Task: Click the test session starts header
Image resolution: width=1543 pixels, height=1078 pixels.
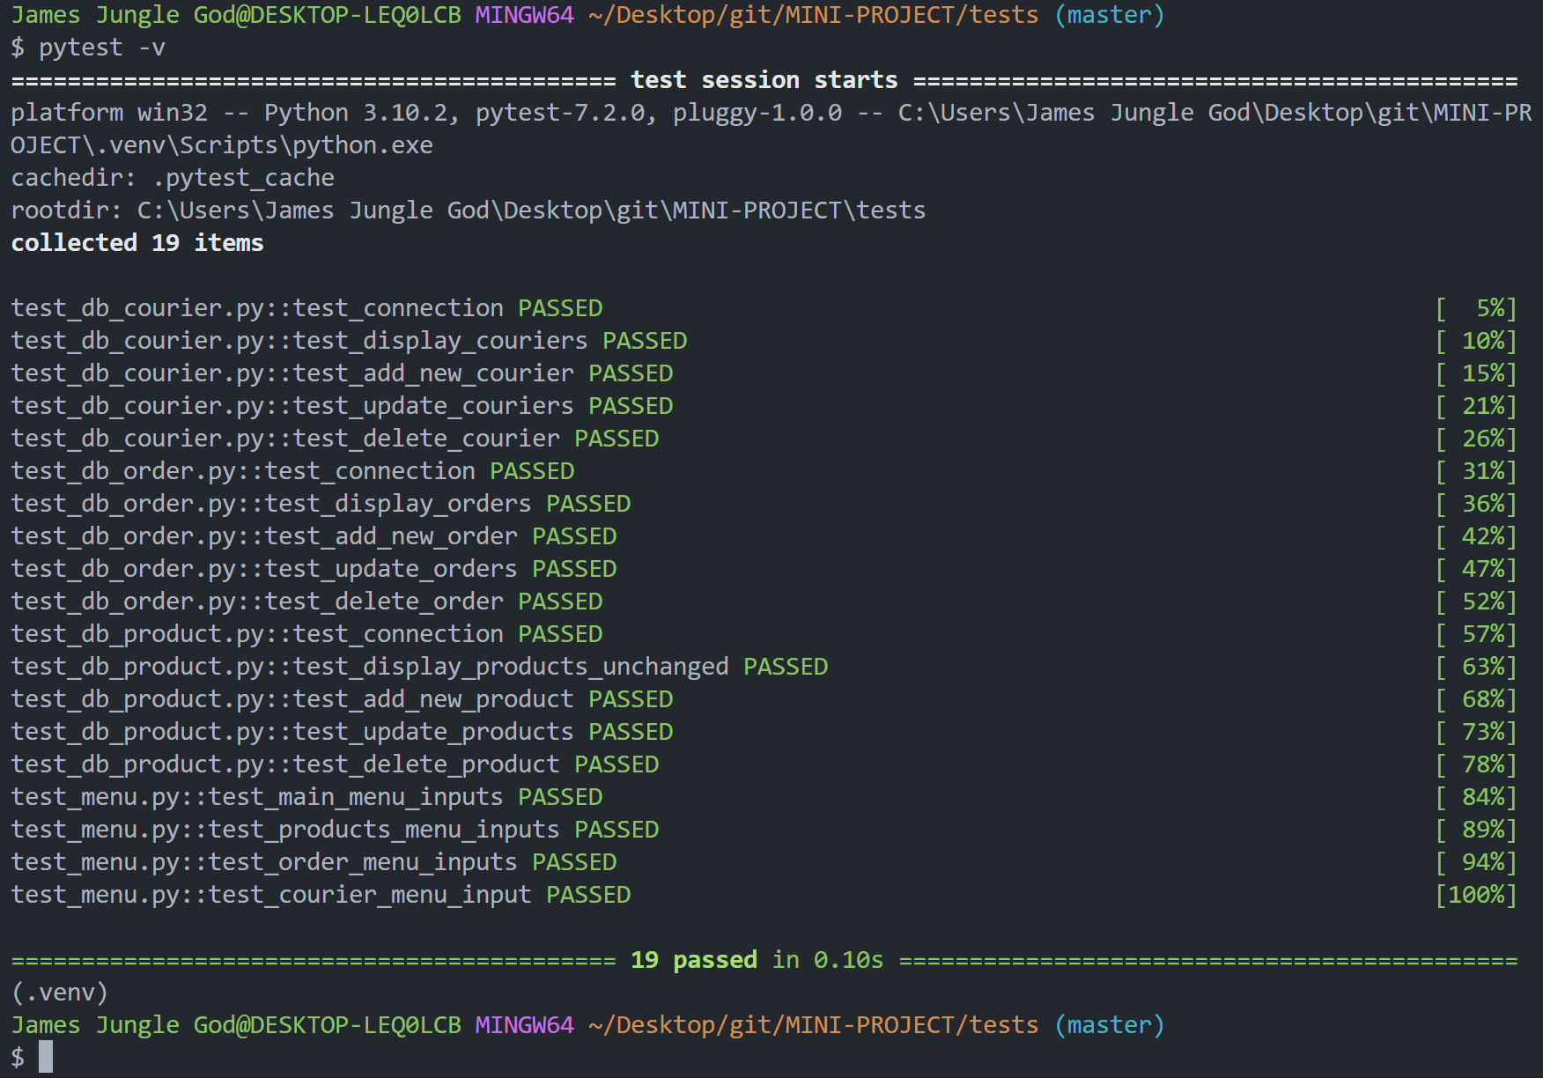Action: point(764,79)
